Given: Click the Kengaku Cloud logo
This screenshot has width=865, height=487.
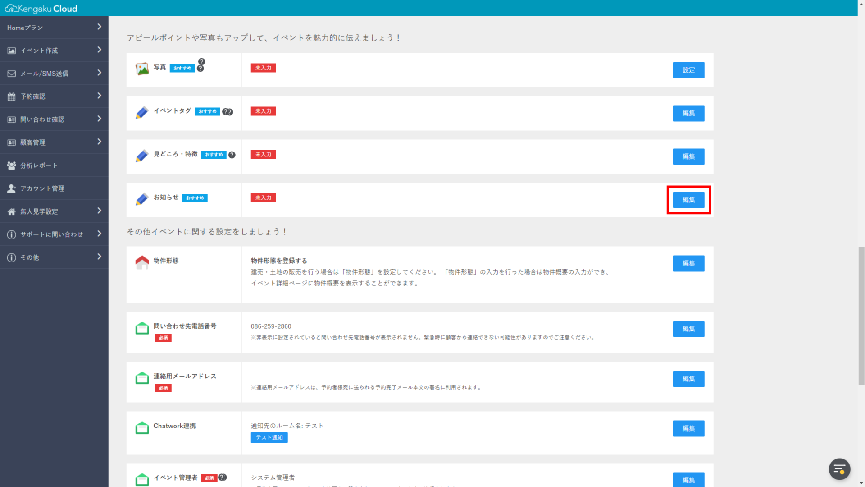Looking at the screenshot, I should (x=41, y=8).
